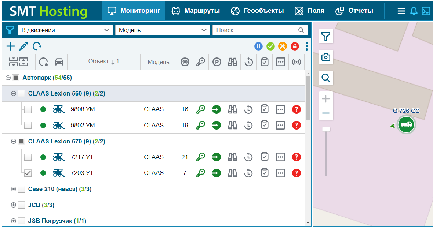Open the notifications bell
This screenshot has width=433, height=228.
tap(414, 11)
